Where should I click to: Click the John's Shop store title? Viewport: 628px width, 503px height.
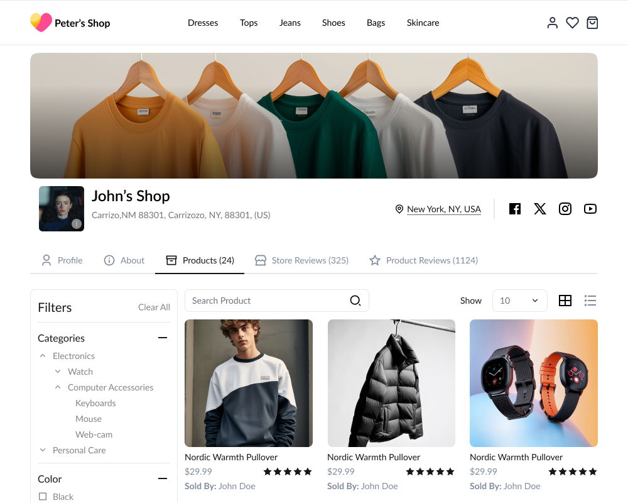[x=131, y=196]
